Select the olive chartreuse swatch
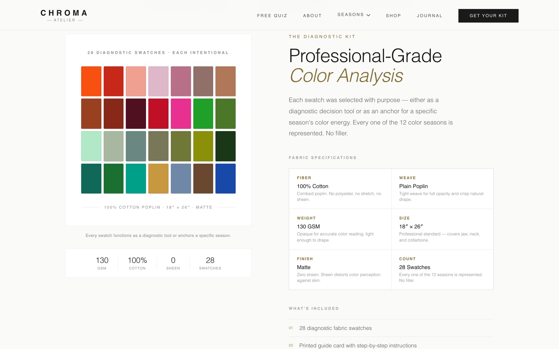 click(x=203, y=146)
